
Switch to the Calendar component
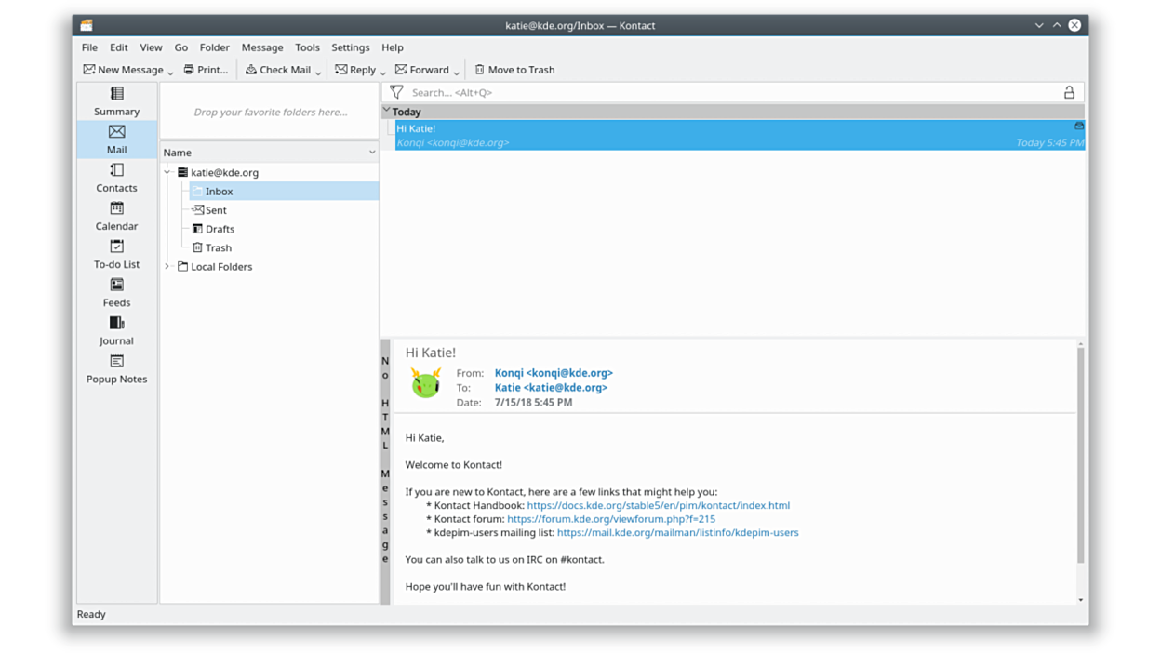(x=116, y=216)
